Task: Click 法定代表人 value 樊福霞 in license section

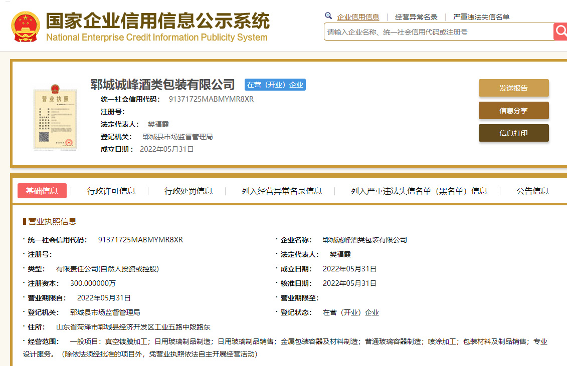Action: point(340,254)
